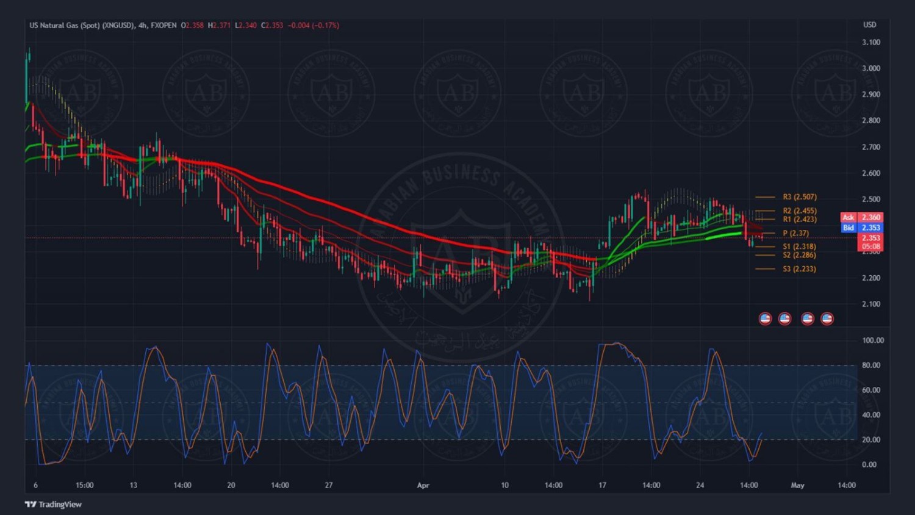Click the 100.00 stochastic scale label
915x515 pixels.
coord(873,340)
